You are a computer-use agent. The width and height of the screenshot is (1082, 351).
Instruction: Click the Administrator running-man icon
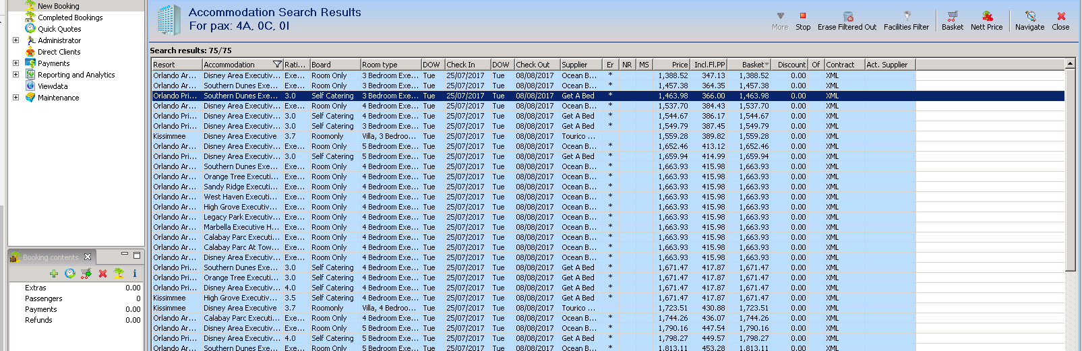30,40
